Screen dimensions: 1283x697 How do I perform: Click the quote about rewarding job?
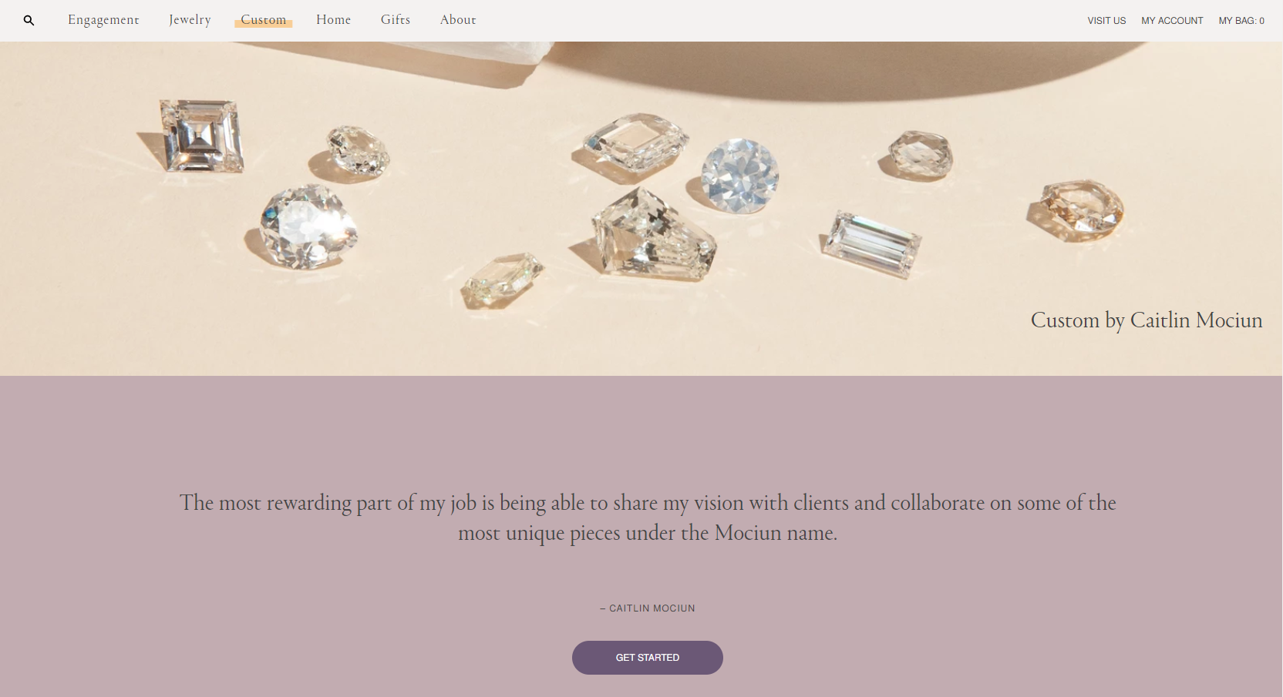click(648, 518)
